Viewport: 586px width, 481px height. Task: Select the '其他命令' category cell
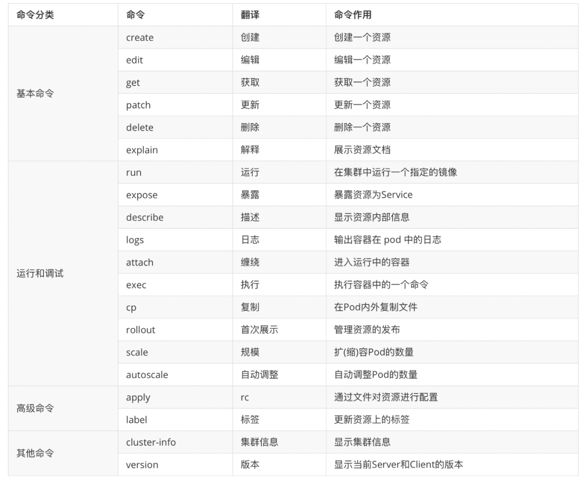63,453
